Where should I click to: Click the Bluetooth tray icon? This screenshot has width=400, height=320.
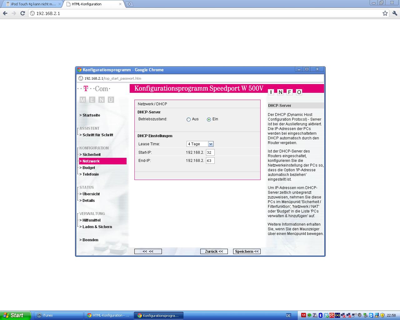(320, 315)
